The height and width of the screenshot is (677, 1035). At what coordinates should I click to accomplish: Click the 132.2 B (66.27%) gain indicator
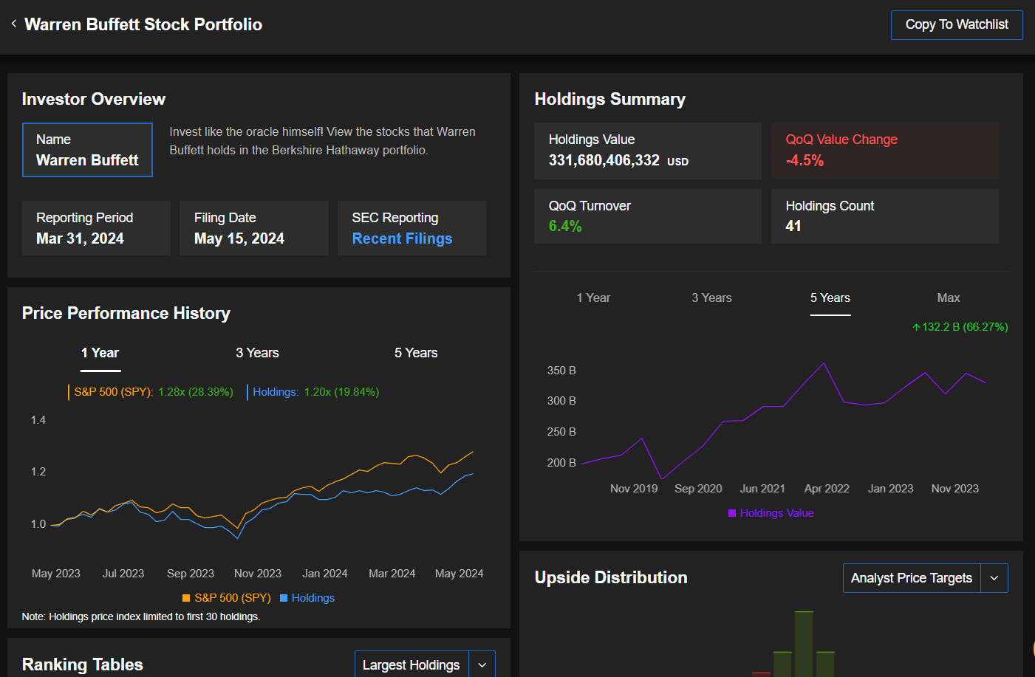(960, 327)
